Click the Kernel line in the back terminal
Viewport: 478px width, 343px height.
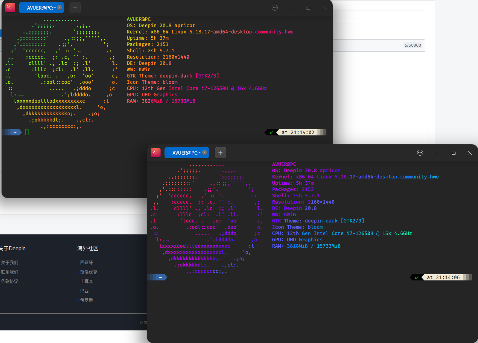[210, 32]
